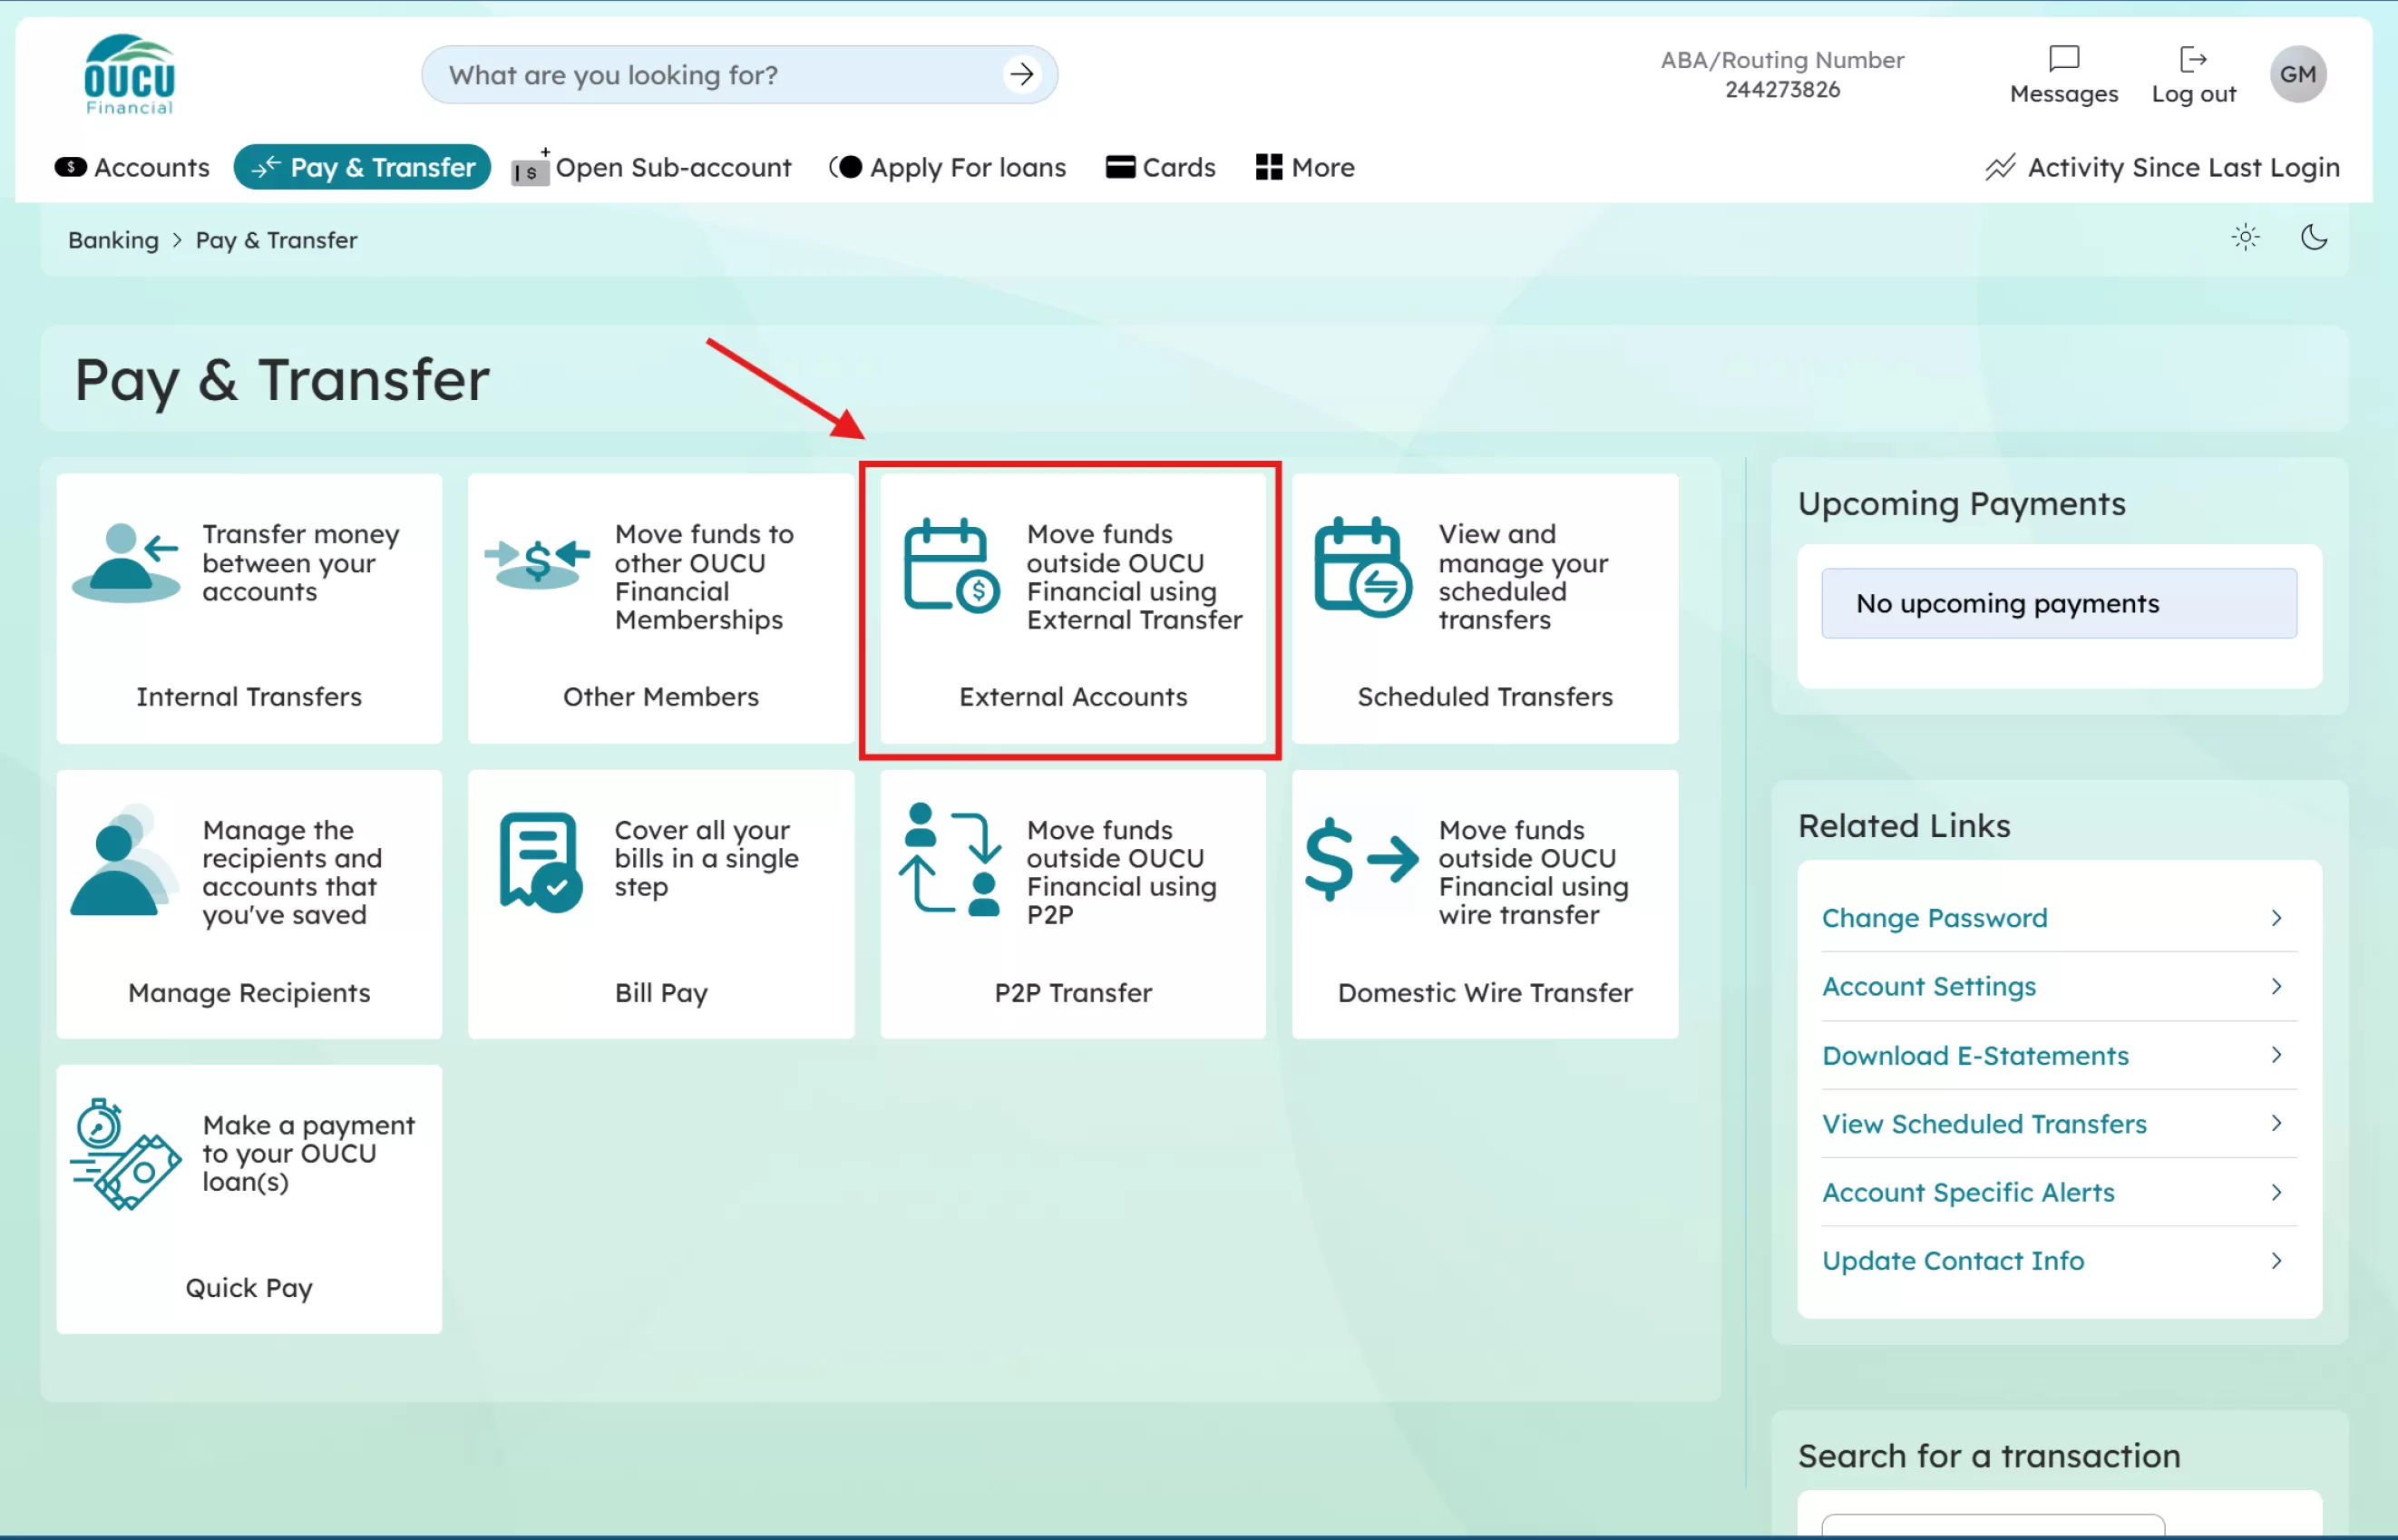
Task: Open Bill Pay card label
Action: click(x=661, y=992)
